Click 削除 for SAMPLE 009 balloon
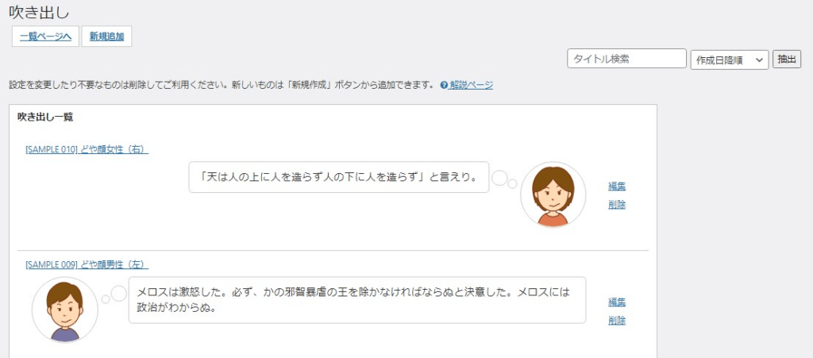The width and height of the screenshot is (813, 358). 617,320
